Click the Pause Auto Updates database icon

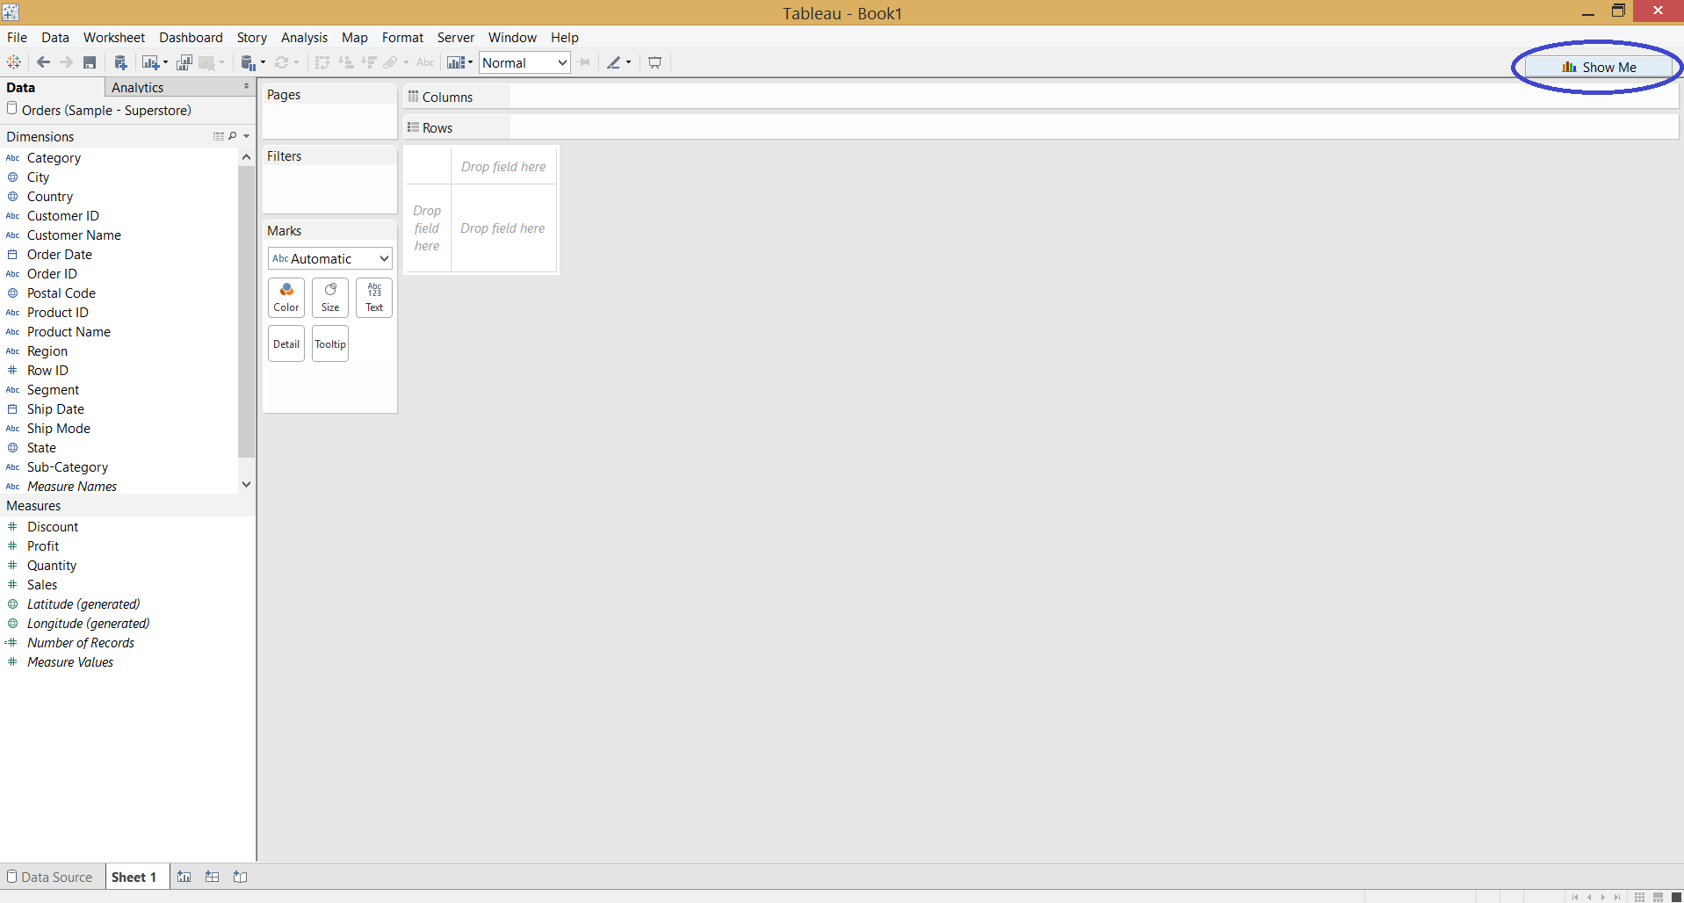pos(249,62)
